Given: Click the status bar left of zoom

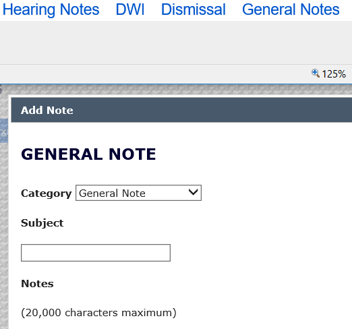Looking at the screenshot, I should coord(155,74).
